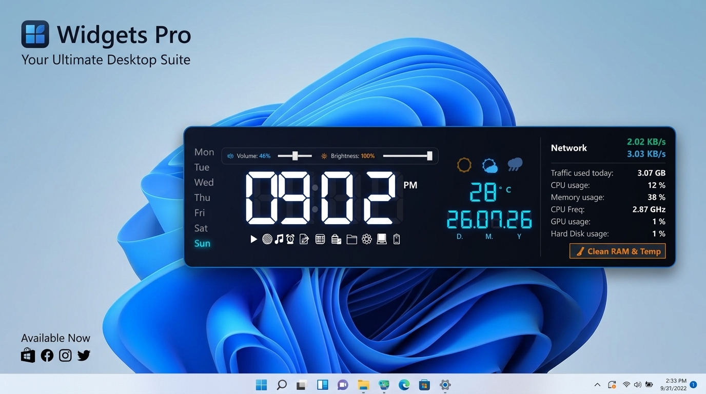Open the Chat icon on the taskbar
This screenshot has height=394, width=706.
343,385
